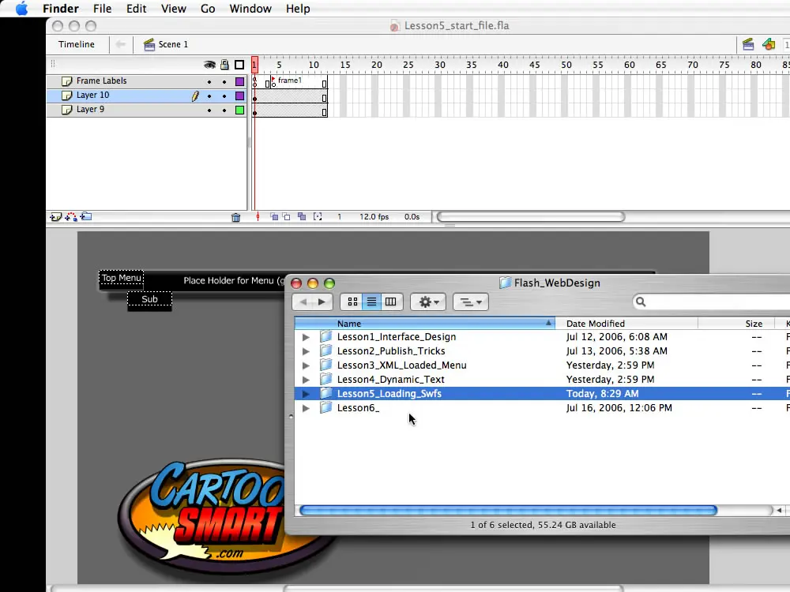Click the Finder horizontal scrollbar
The width and height of the screenshot is (790, 592).
(x=508, y=511)
